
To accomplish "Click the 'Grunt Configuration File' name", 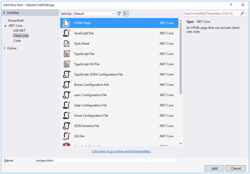I will [91, 116].
